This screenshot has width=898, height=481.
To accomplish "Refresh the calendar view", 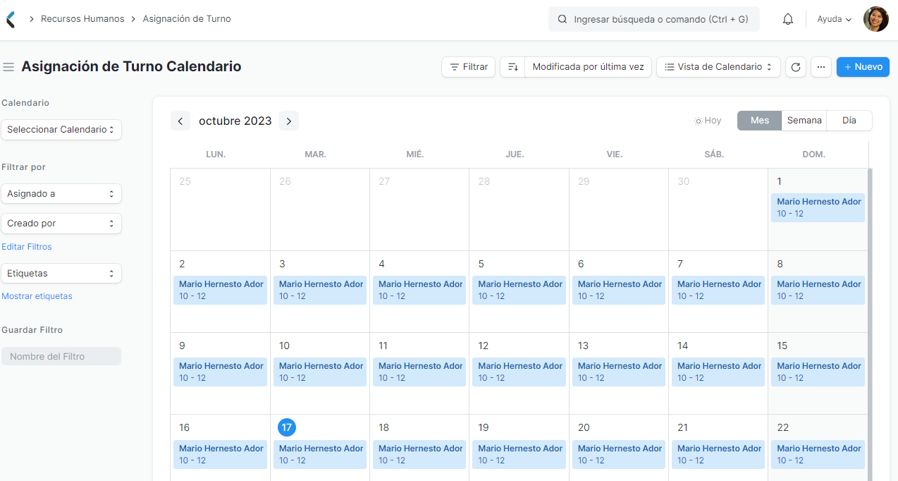I will coord(795,66).
